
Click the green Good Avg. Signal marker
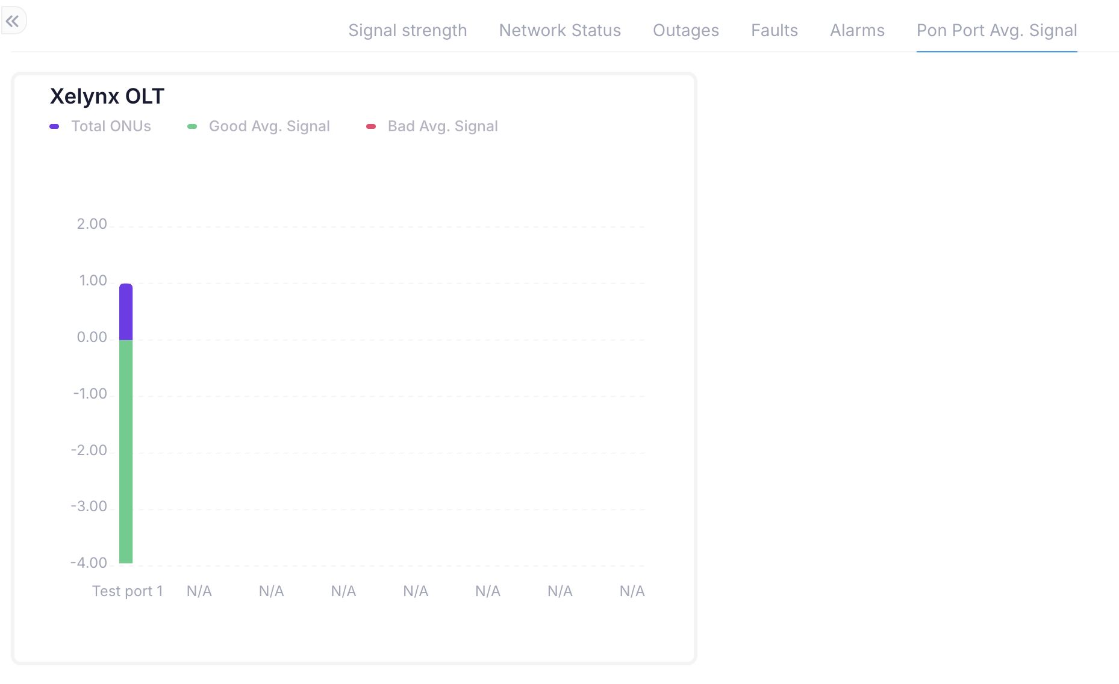click(192, 126)
